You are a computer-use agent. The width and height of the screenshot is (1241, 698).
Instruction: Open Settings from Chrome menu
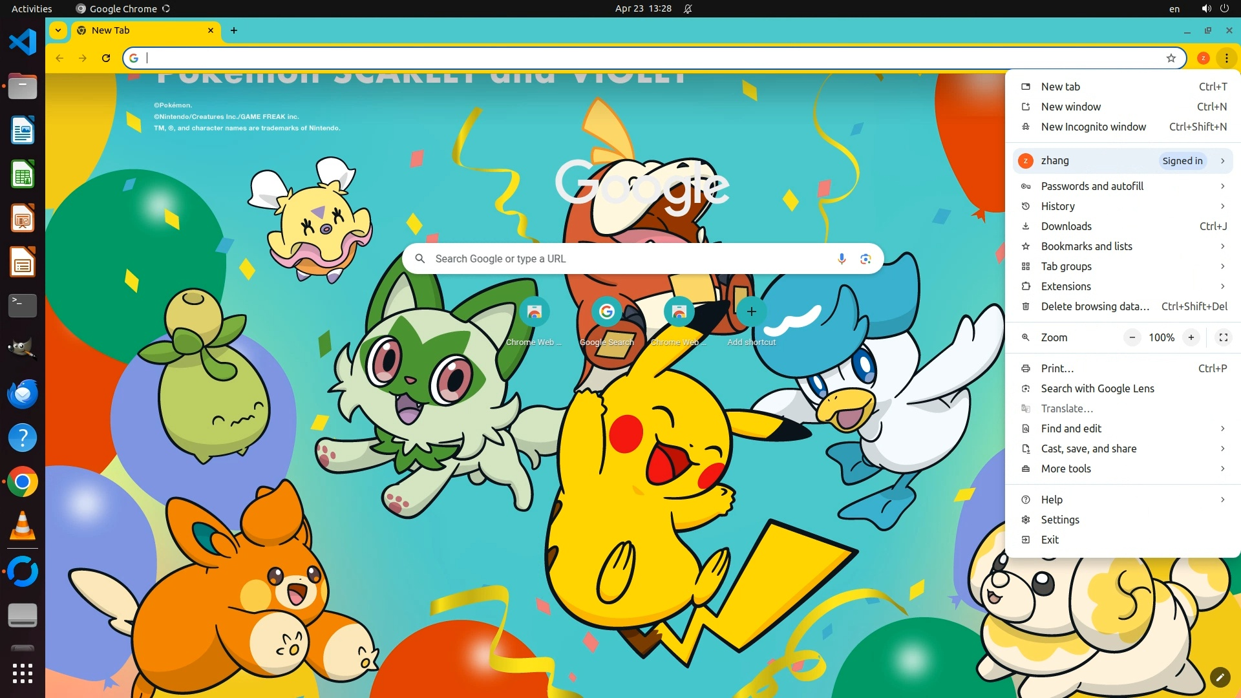coord(1059,520)
